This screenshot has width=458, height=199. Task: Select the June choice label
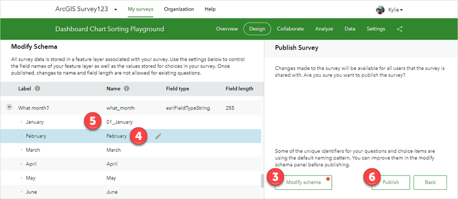32,192
